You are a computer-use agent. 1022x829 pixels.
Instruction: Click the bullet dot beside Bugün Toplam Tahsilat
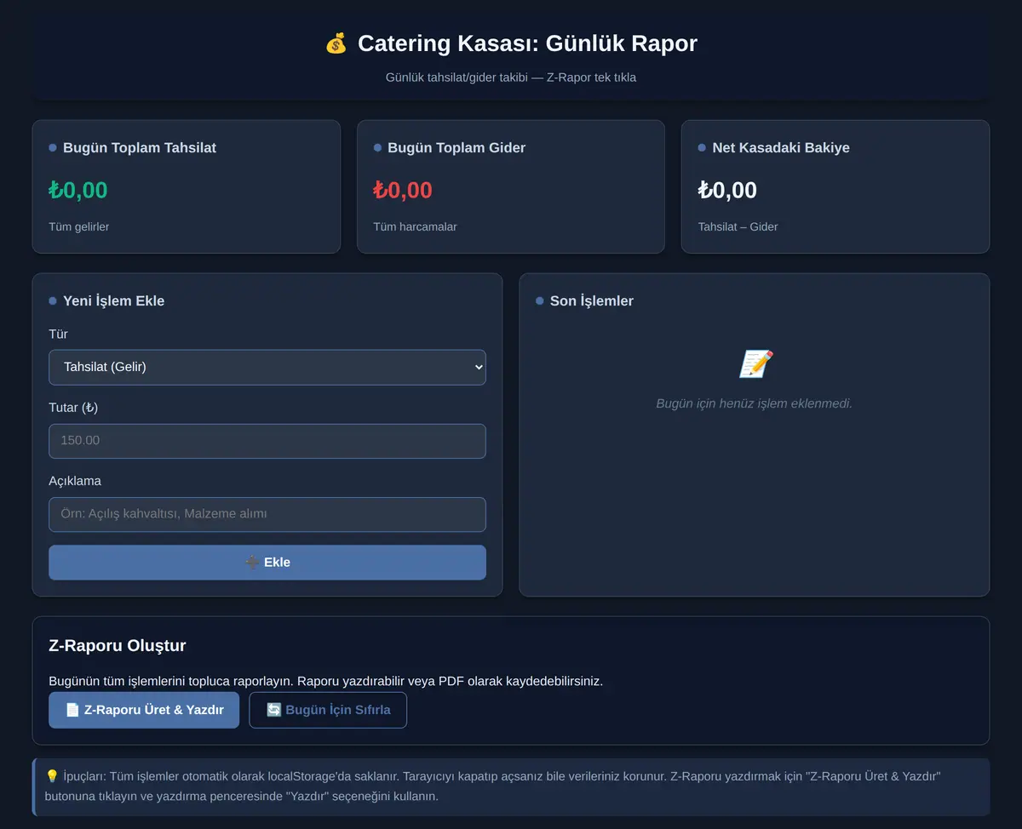(53, 148)
